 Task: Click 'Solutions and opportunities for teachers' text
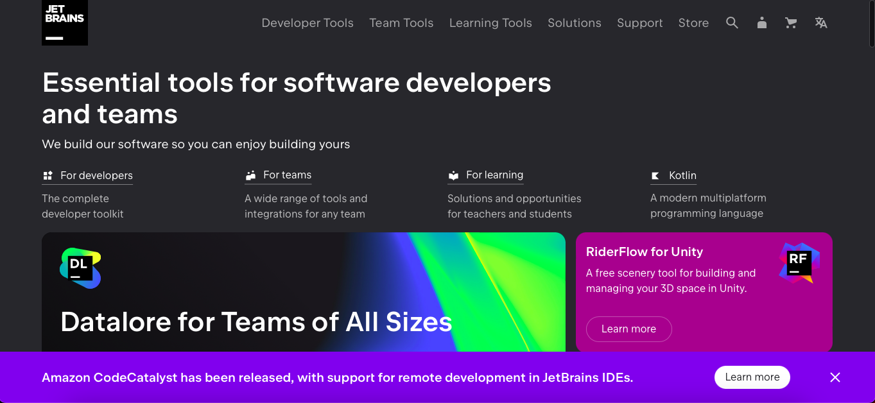coord(514,206)
